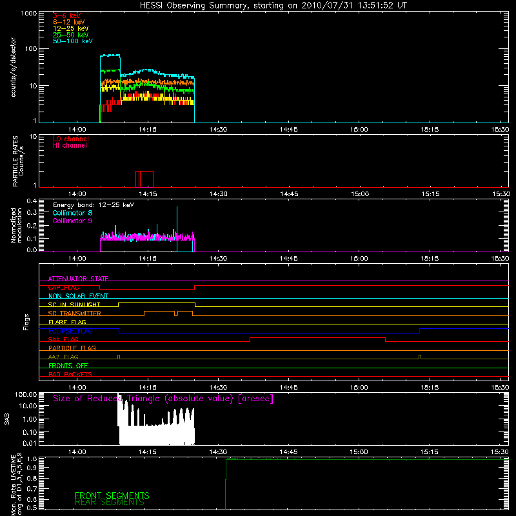Click the PARTICLE RATES axis label

point(18,161)
